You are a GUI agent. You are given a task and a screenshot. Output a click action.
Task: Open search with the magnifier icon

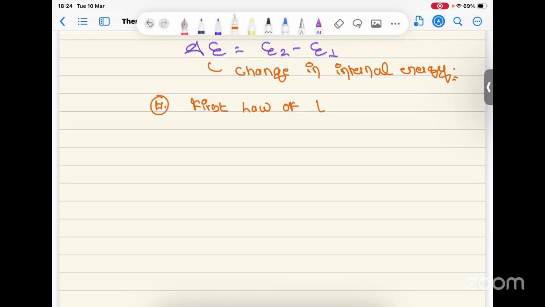(458, 21)
